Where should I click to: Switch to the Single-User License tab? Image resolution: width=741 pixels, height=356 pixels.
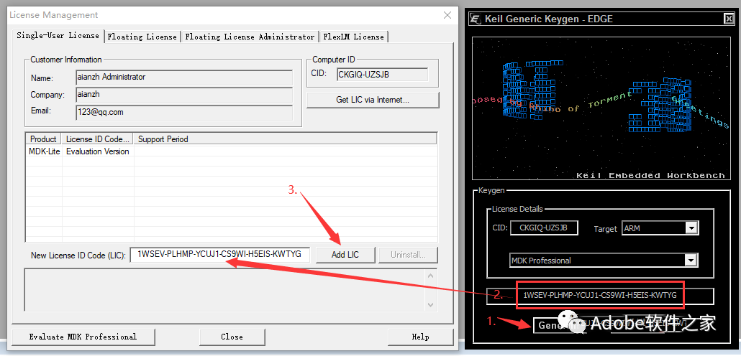(x=58, y=35)
